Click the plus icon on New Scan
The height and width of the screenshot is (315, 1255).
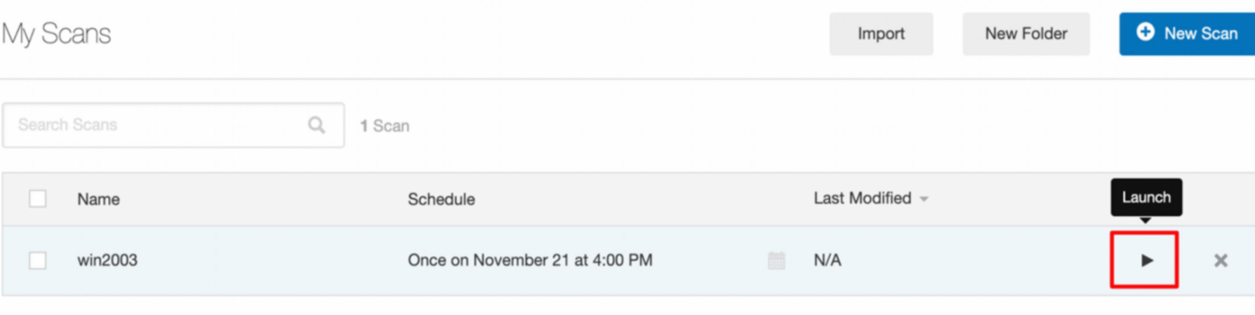click(1146, 32)
